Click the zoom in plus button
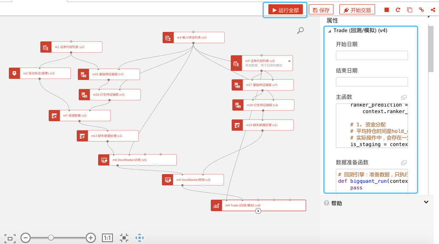The height and width of the screenshot is (244, 439). pos(91,238)
